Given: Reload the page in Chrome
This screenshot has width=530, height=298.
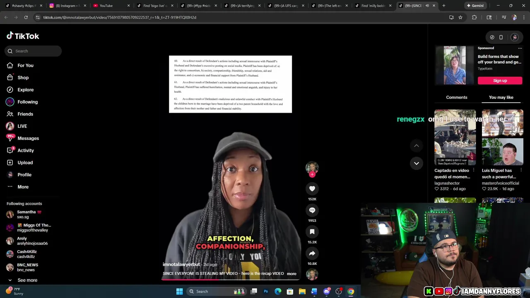Looking at the screenshot, I should [26, 17].
